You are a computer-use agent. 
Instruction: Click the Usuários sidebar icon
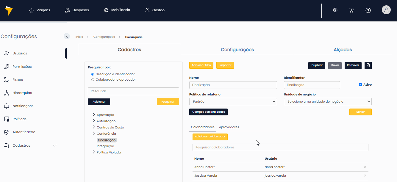pyautogui.click(x=7, y=53)
